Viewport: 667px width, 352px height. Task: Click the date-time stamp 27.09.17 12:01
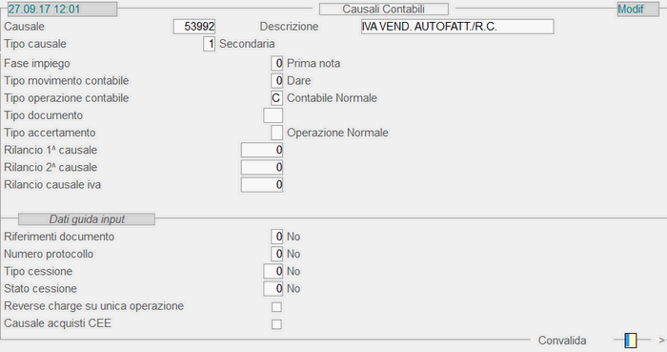[x=62, y=9]
